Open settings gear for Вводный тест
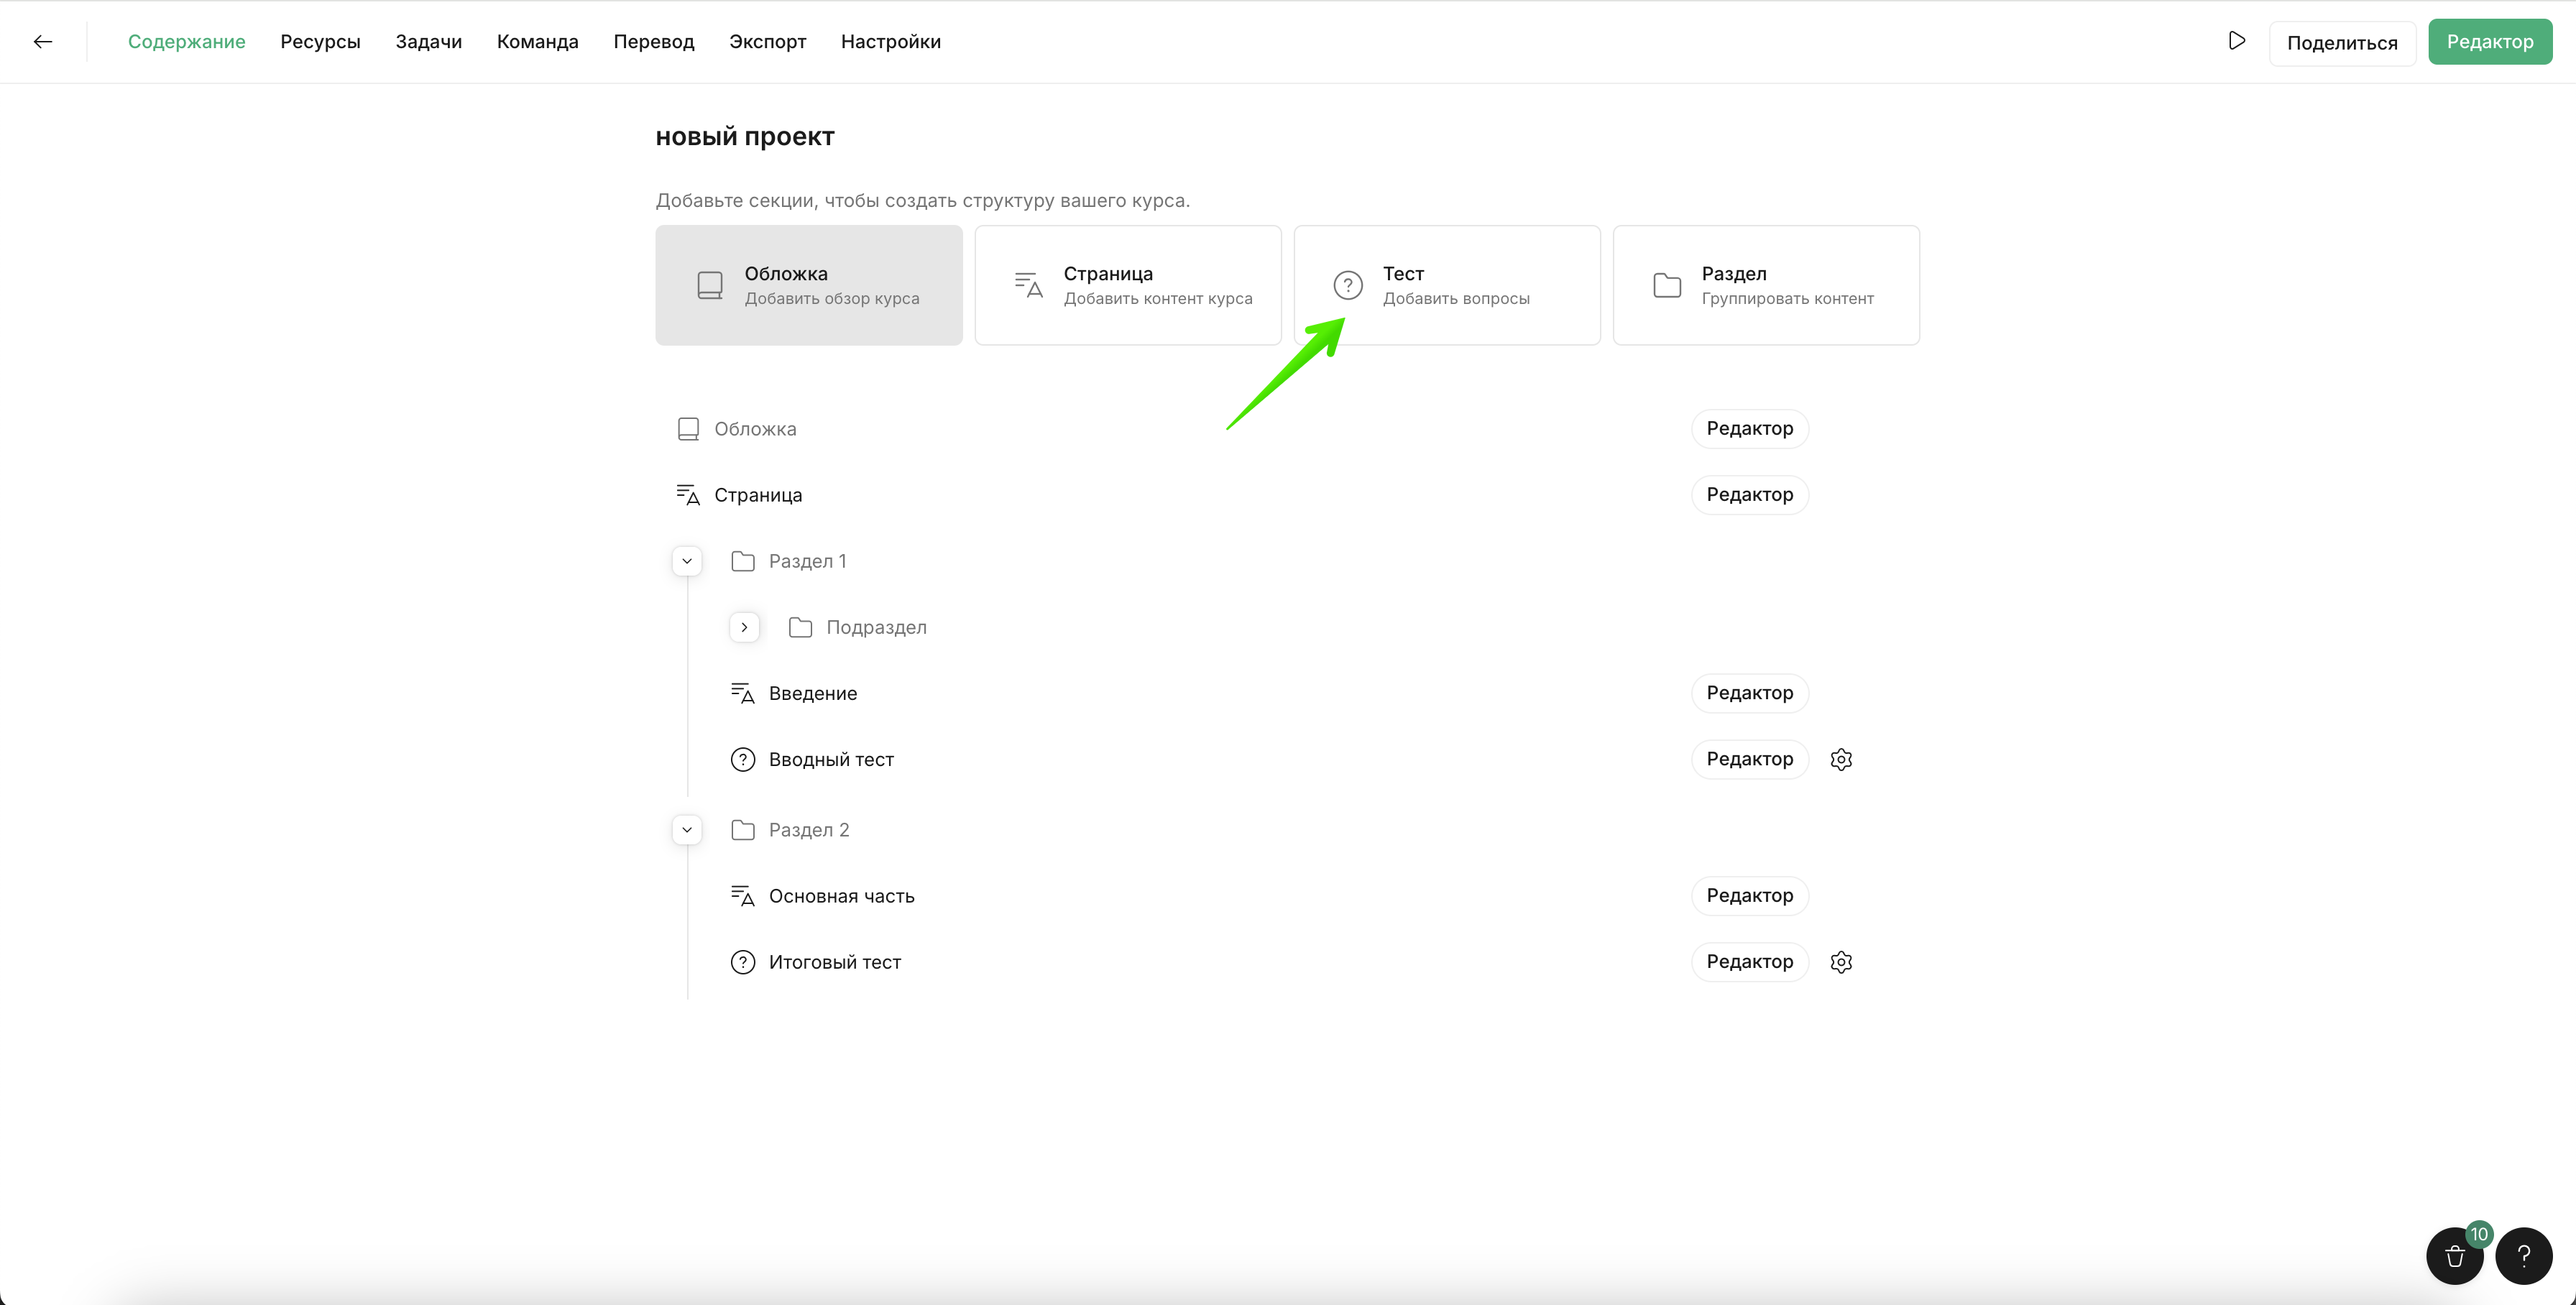 point(1841,759)
